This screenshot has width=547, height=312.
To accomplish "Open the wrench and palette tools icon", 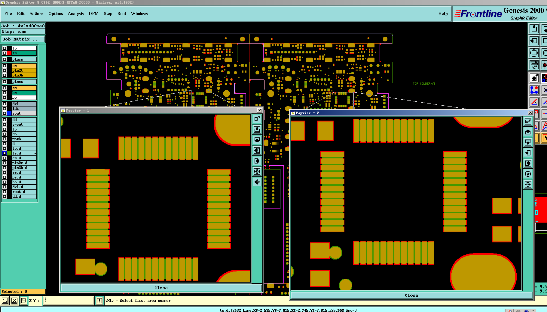I will (534, 64).
